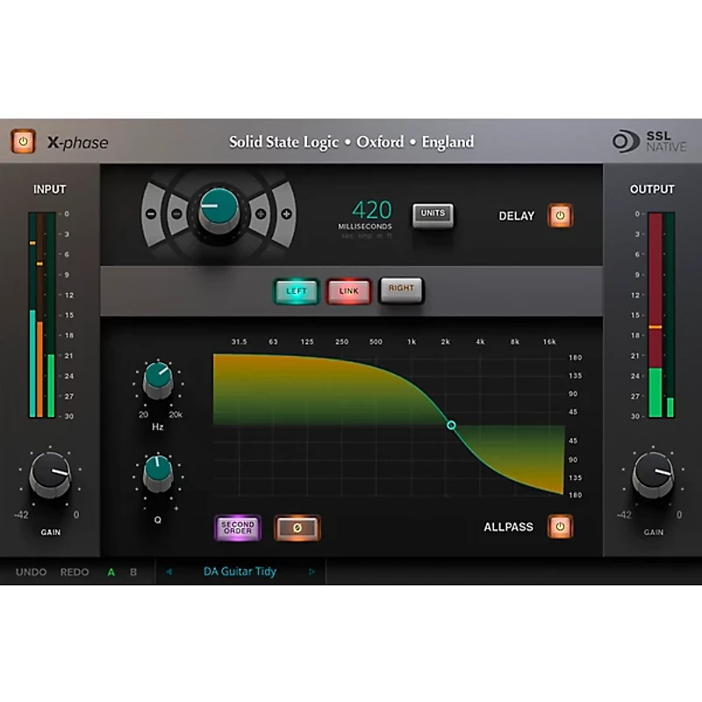Click the SECOND ORDER filter button
The image size is (702, 702).
238,527
